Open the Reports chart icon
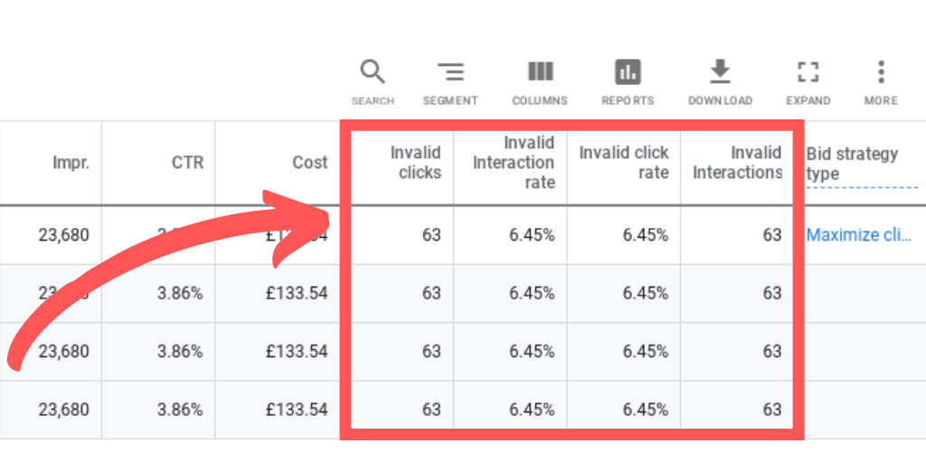 (628, 72)
